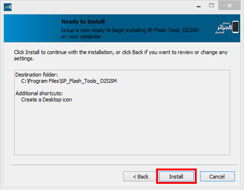Select the 'Additional shortcuts:' label line
This screenshot has height=190, width=244.
pyautogui.click(x=39, y=93)
